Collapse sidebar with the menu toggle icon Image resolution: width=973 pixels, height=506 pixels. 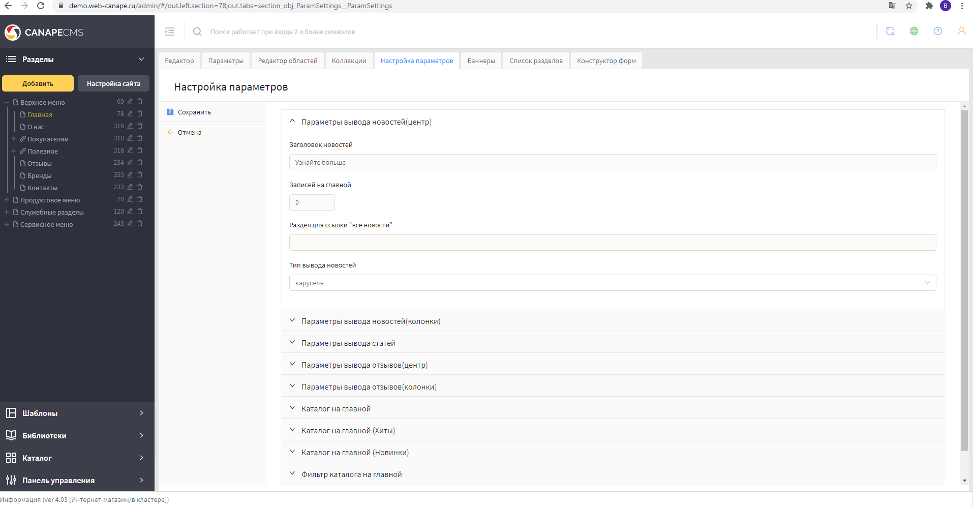click(x=170, y=32)
